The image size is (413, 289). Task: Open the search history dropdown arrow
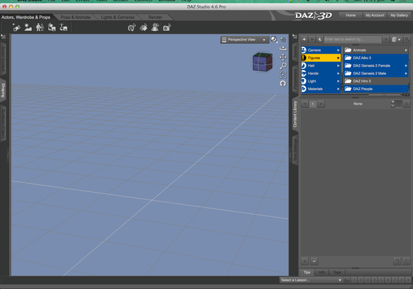[x=385, y=39]
